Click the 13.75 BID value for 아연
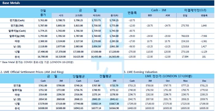The width and height of the screenshot is (215, 111). point(150,41)
